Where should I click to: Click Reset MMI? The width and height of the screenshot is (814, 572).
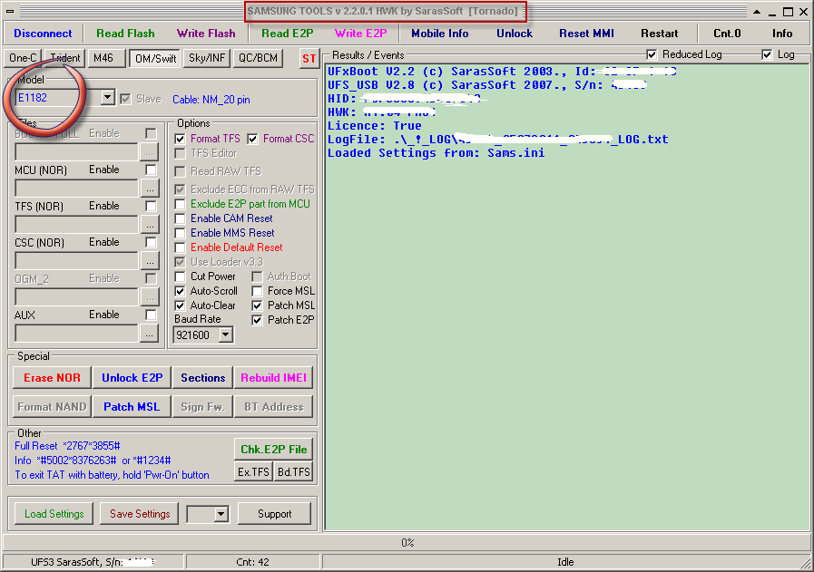pos(586,34)
